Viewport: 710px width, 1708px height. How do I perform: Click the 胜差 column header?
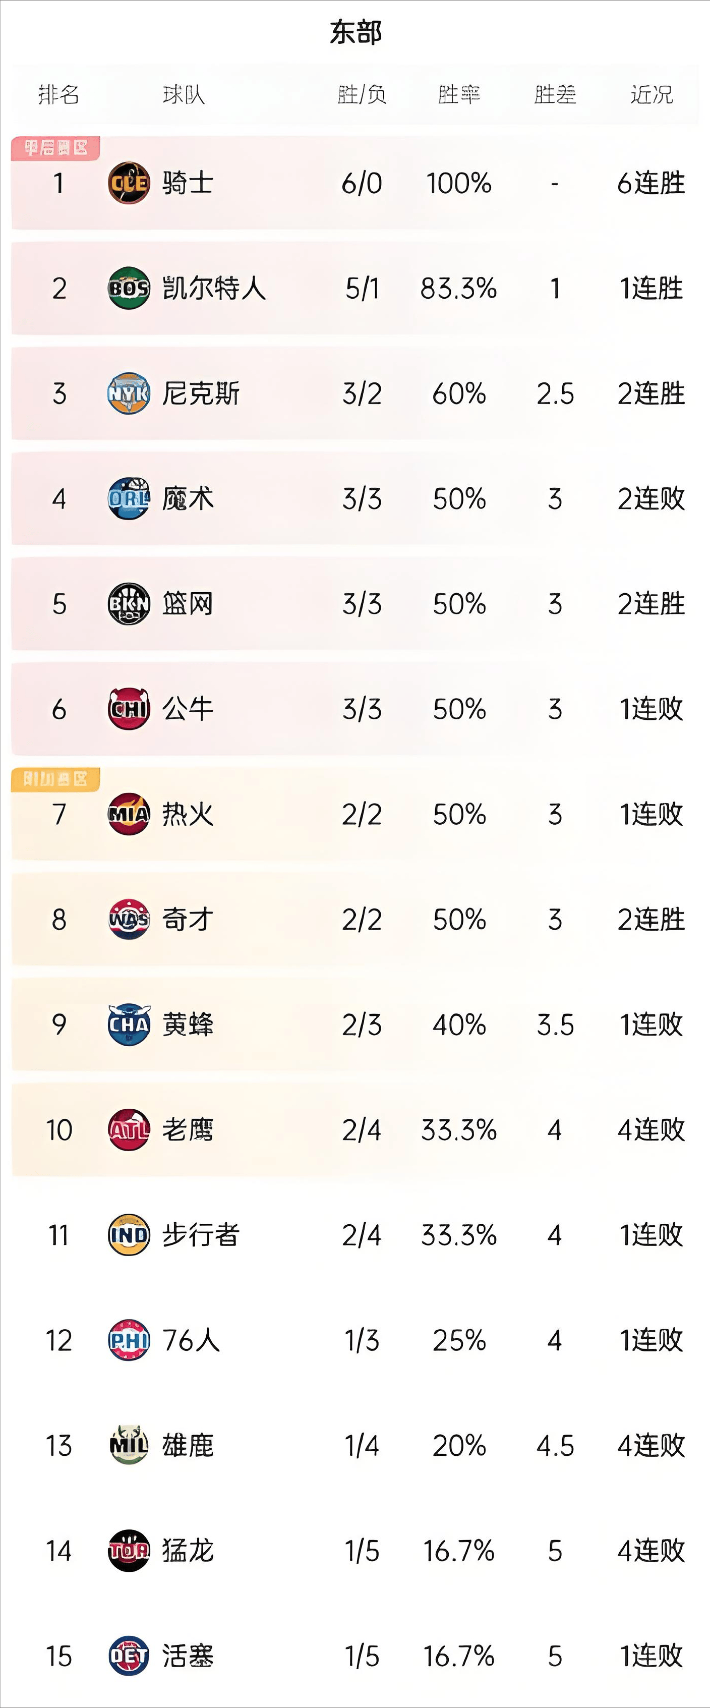pyautogui.click(x=555, y=95)
